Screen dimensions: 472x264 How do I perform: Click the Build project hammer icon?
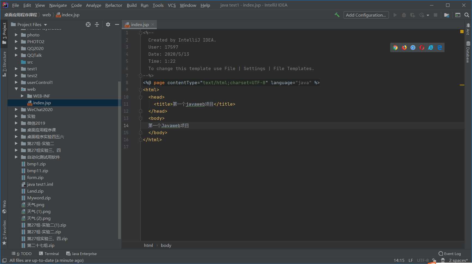(337, 15)
